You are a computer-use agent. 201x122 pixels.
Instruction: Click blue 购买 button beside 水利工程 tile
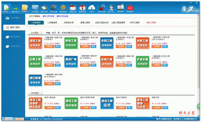[129, 46]
